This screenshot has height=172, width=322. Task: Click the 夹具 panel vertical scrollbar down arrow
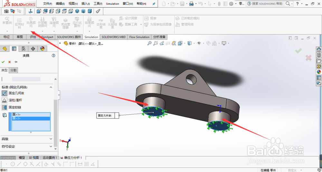click(55, 148)
